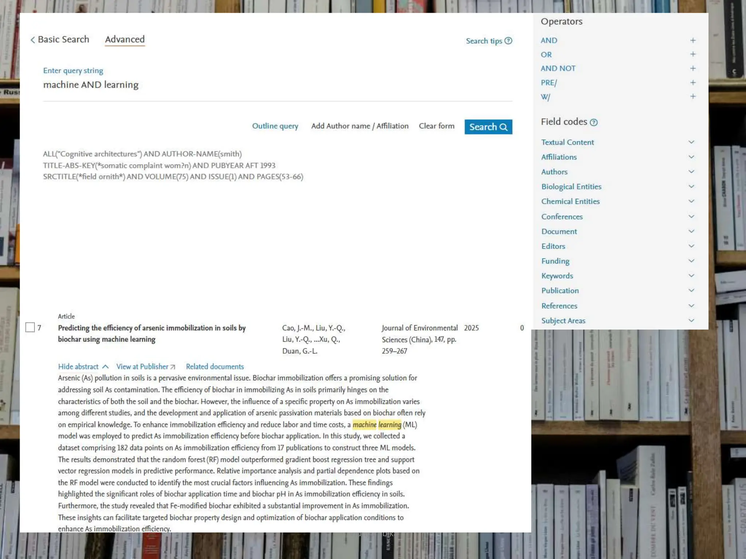Expand the Authors field codes section
This screenshot has width=746, height=559.
click(691, 171)
